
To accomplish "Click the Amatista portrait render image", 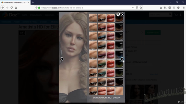I will 73,57.
